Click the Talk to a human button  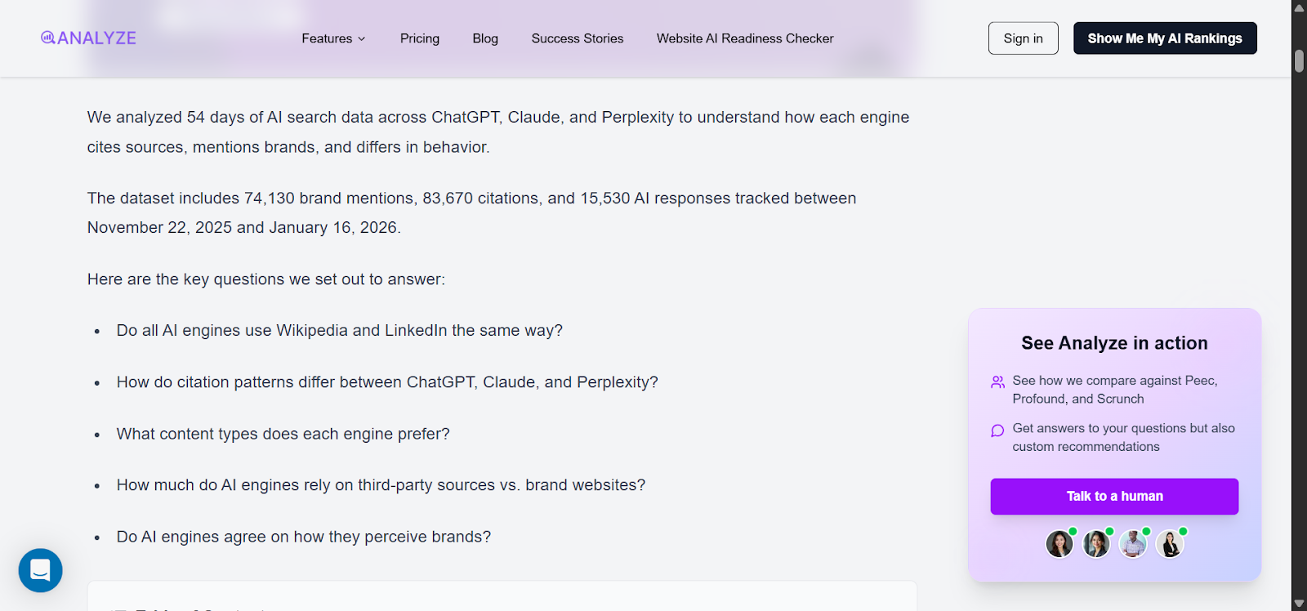click(1114, 496)
